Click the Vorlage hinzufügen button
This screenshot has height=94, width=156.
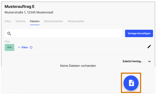pyautogui.click(x=139, y=33)
